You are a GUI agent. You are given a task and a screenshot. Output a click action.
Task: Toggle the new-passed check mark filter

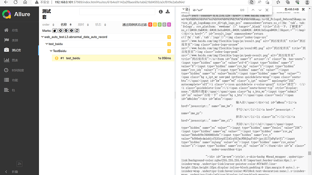point(66,31)
